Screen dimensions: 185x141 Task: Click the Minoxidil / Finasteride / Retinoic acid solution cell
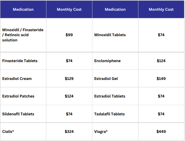[23, 35]
